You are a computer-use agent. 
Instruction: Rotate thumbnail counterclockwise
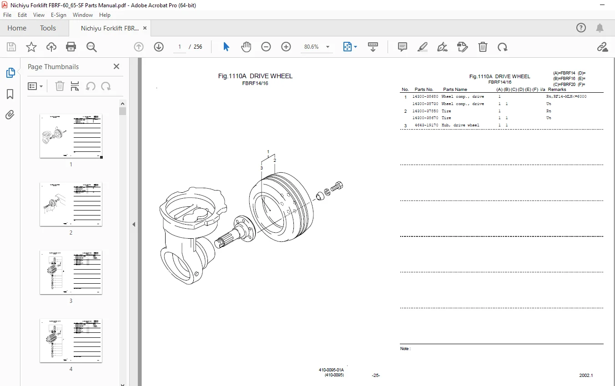pos(91,86)
